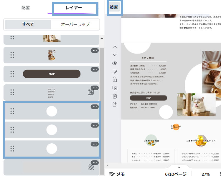
Task: Click the hatched background icon on bottom layer
Action: click(91, 167)
